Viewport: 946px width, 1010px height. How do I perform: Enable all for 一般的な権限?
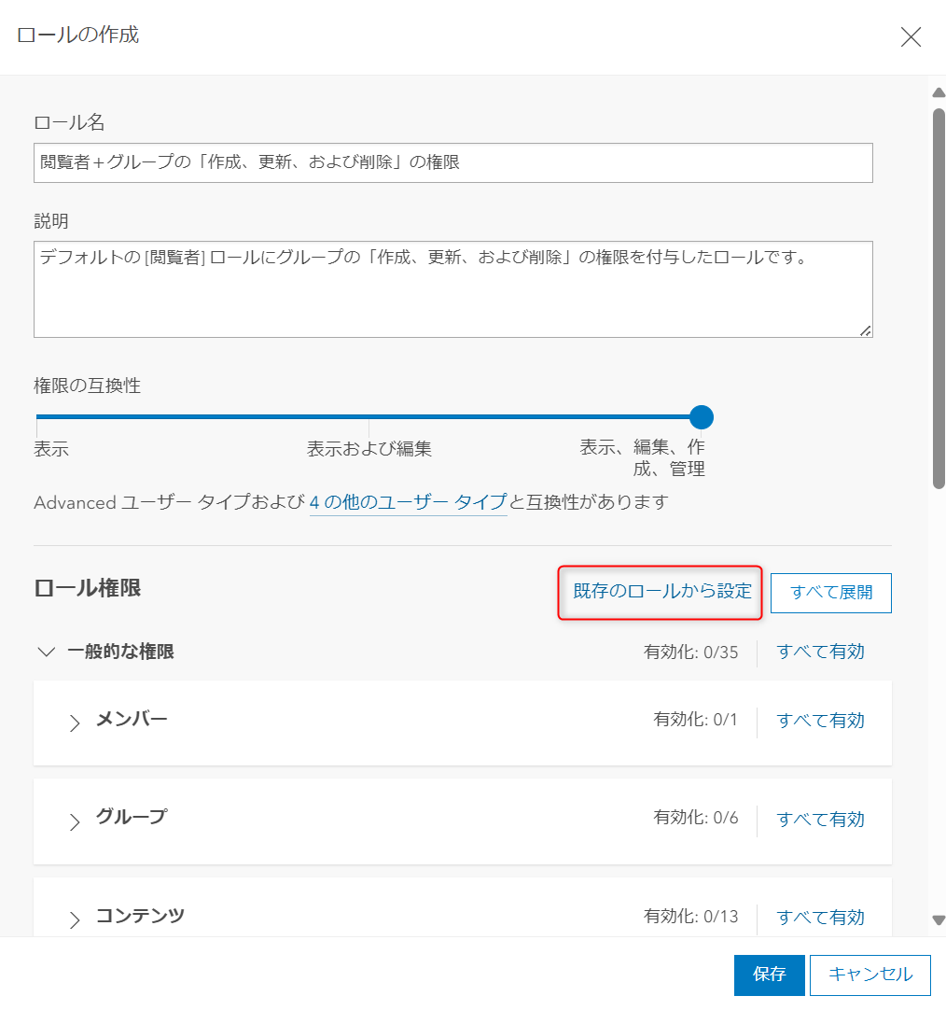coord(820,652)
